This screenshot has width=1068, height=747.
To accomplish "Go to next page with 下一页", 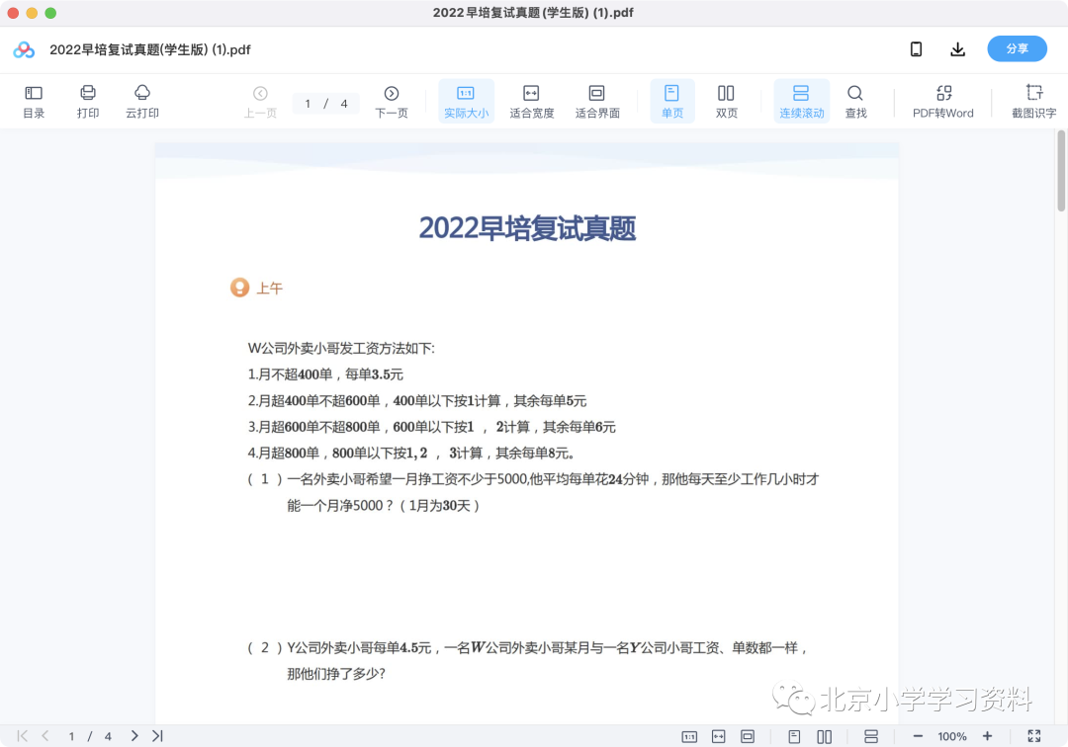I will (392, 102).
